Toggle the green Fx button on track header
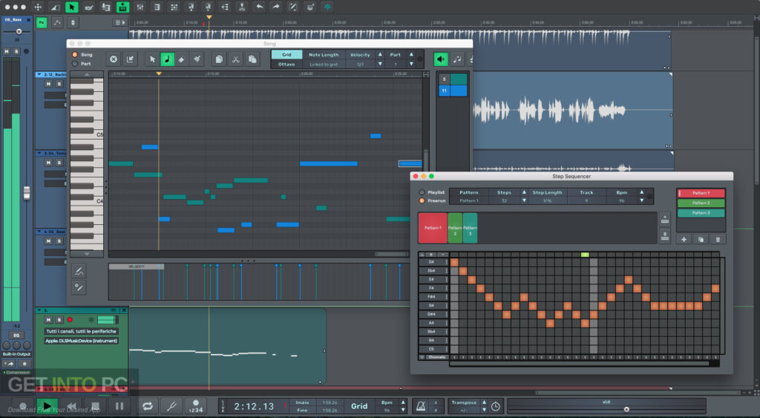This screenshot has height=418, width=760. click(42, 22)
